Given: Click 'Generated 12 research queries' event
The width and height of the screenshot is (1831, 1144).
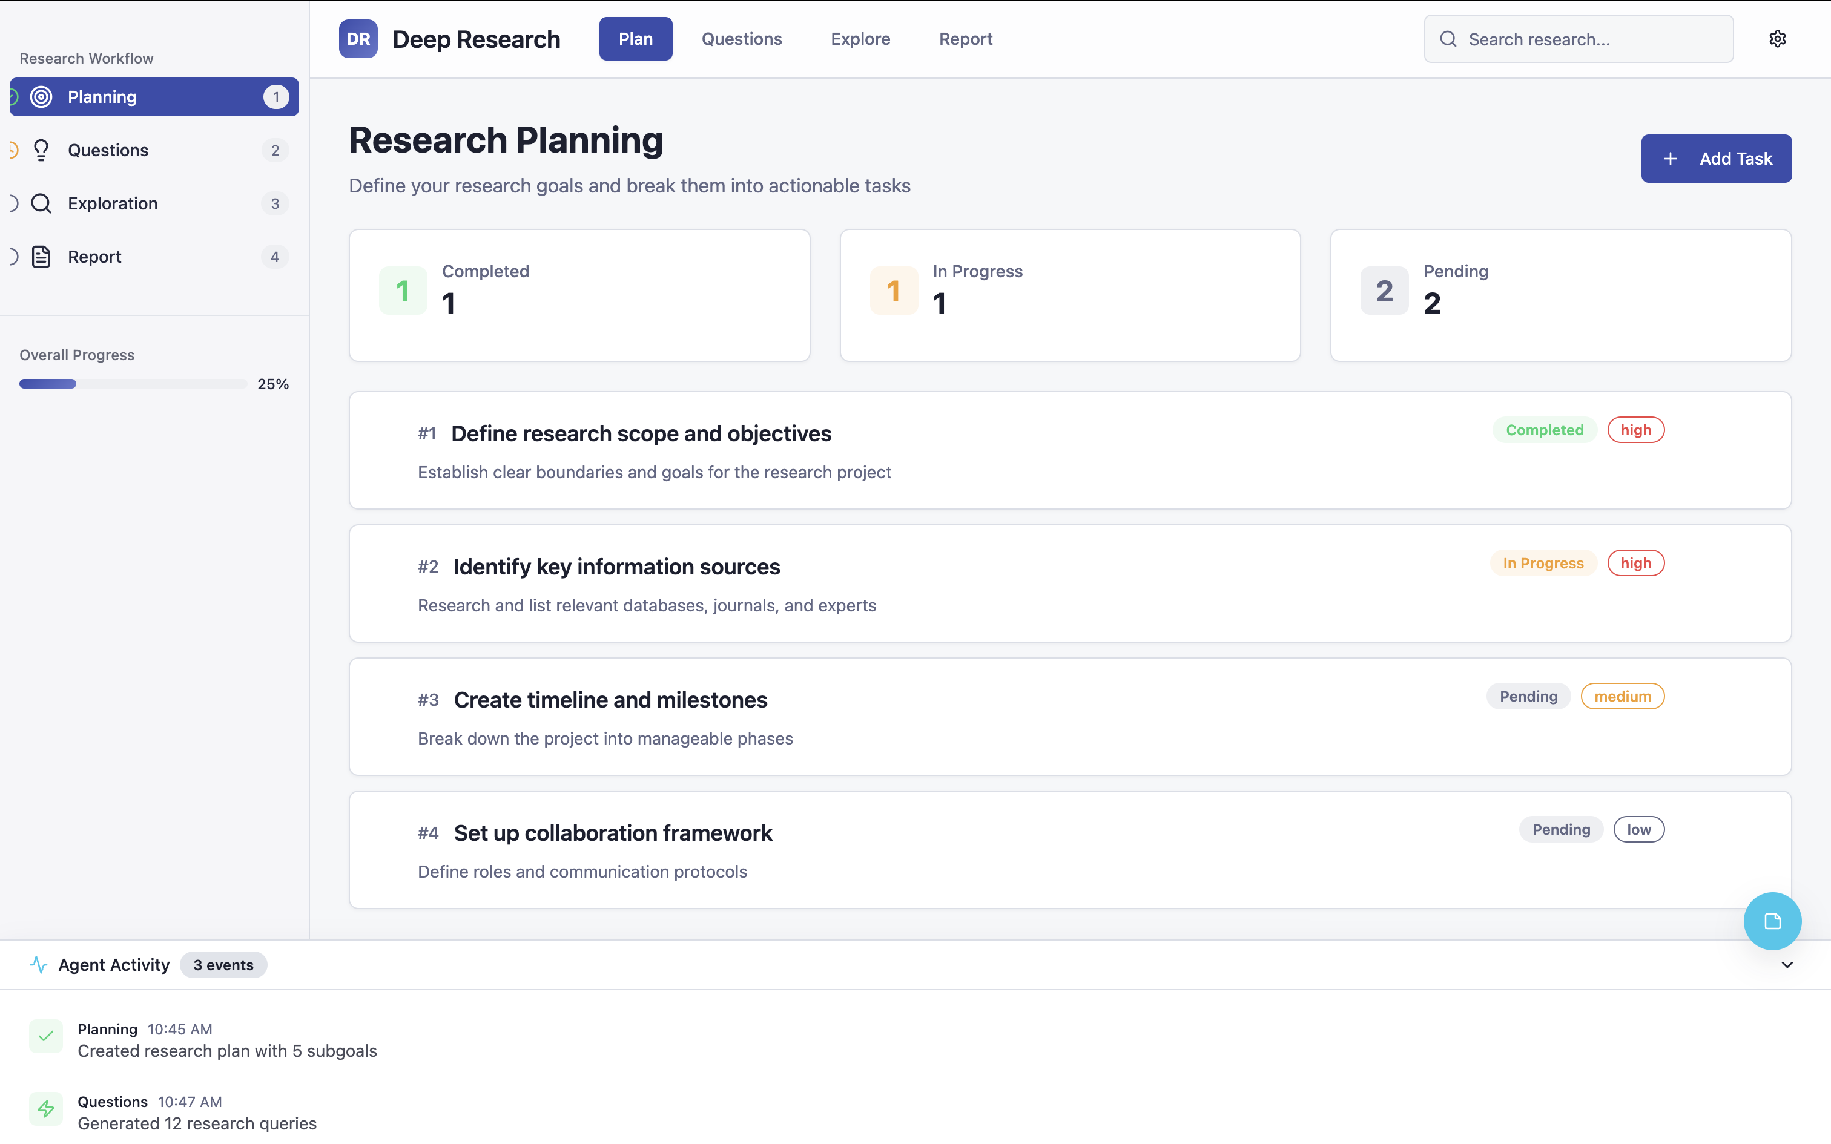Looking at the screenshot, I should [x=197, y=1123].
